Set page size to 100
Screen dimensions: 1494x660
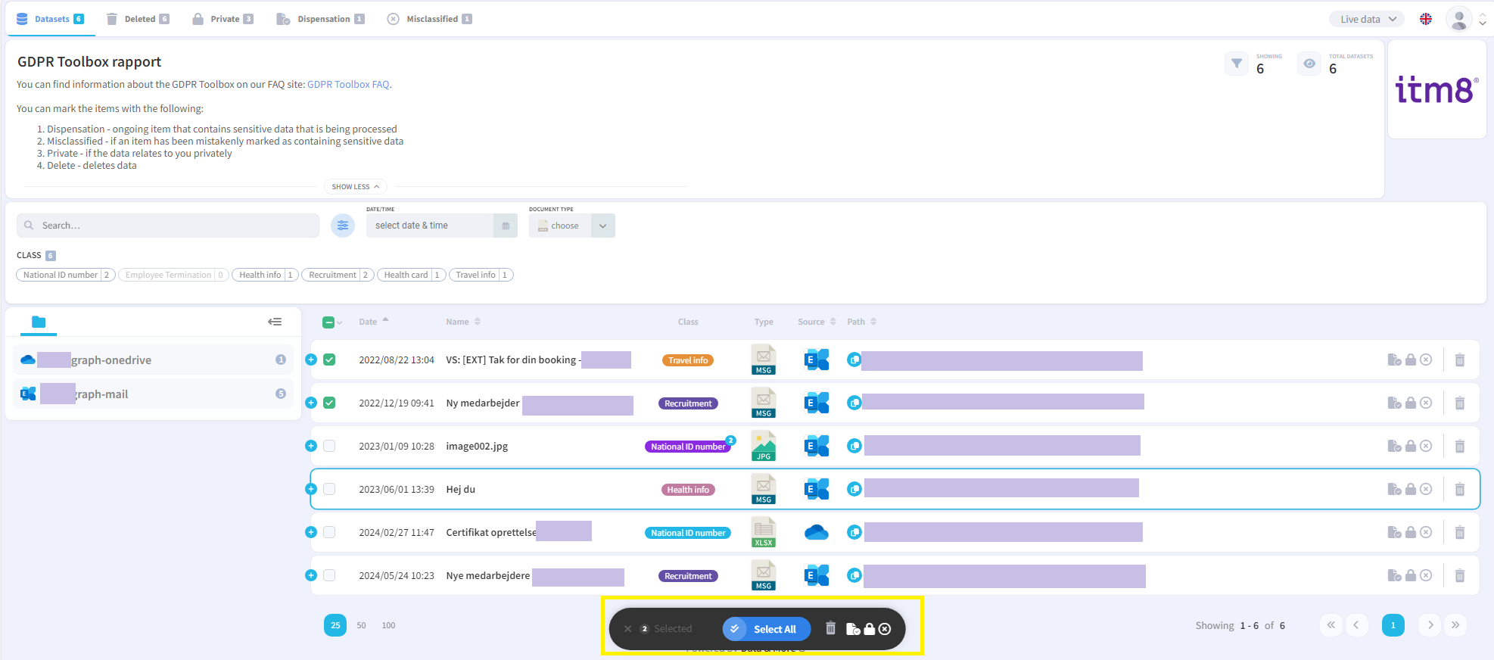click(388, 625)
